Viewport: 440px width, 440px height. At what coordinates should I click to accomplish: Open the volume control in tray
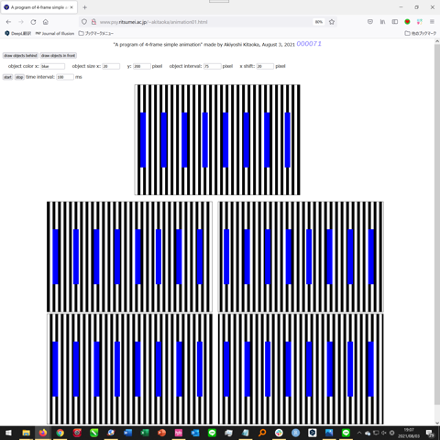pyautogui.click(x=384, y=433)
